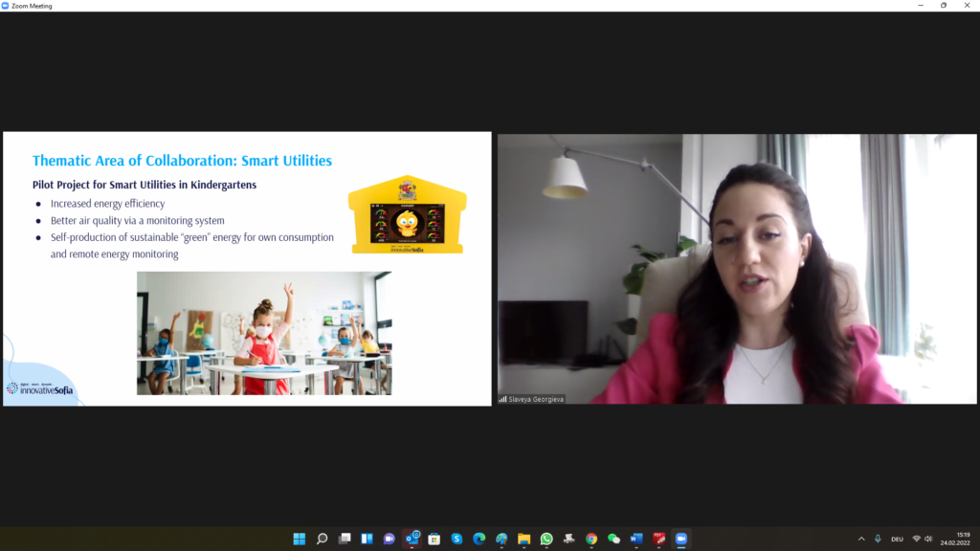This screenshot has width=980, height=551.
Task: Click Slaveya Georgieva's video tile
Action: (737, 269)
